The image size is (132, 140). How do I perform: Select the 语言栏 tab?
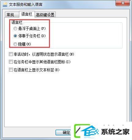[x=27, y=14]
